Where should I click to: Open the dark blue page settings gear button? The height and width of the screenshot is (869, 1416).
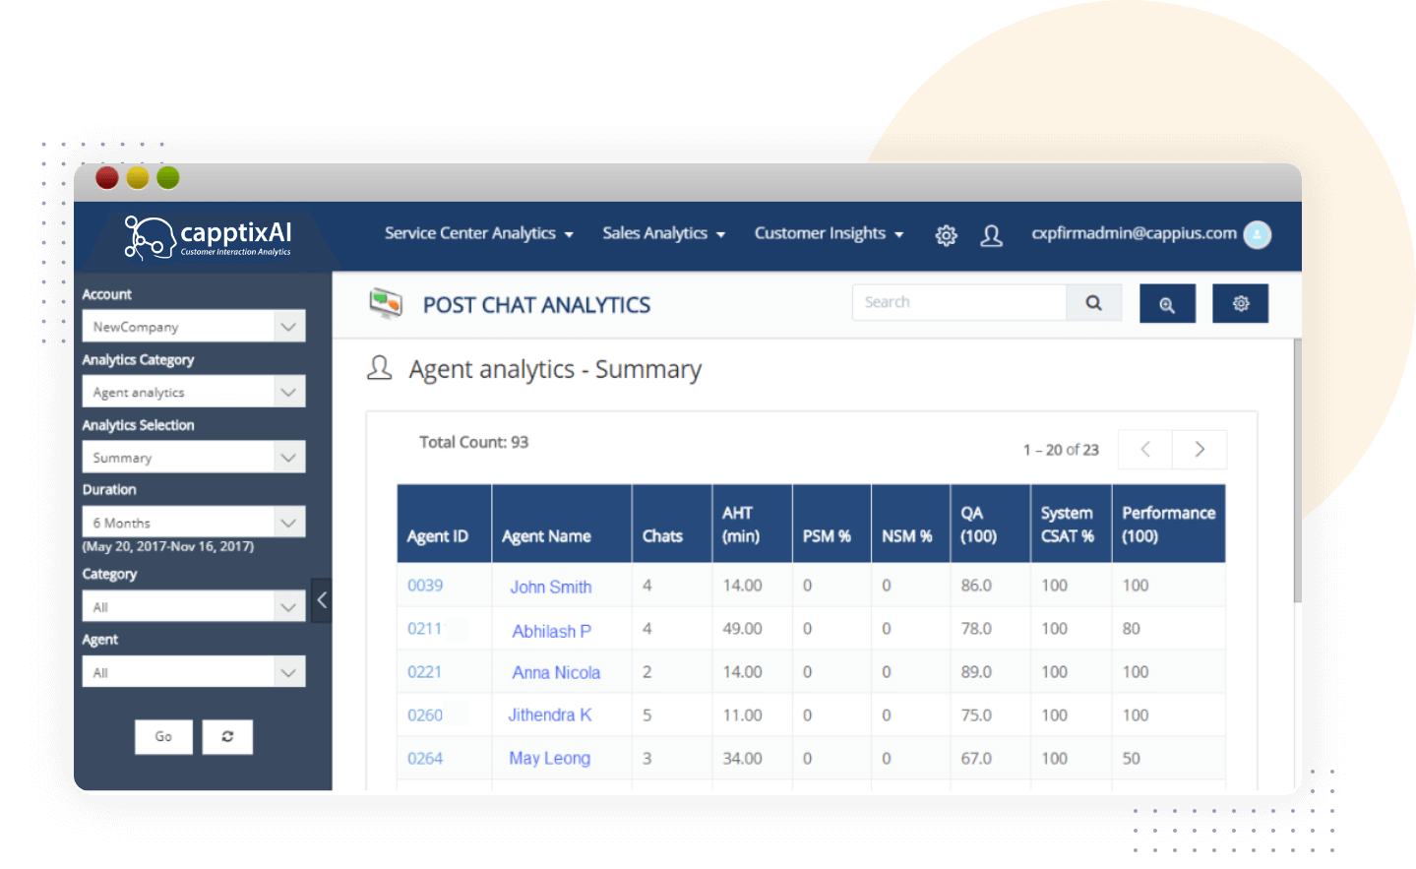click(1240, 304)
